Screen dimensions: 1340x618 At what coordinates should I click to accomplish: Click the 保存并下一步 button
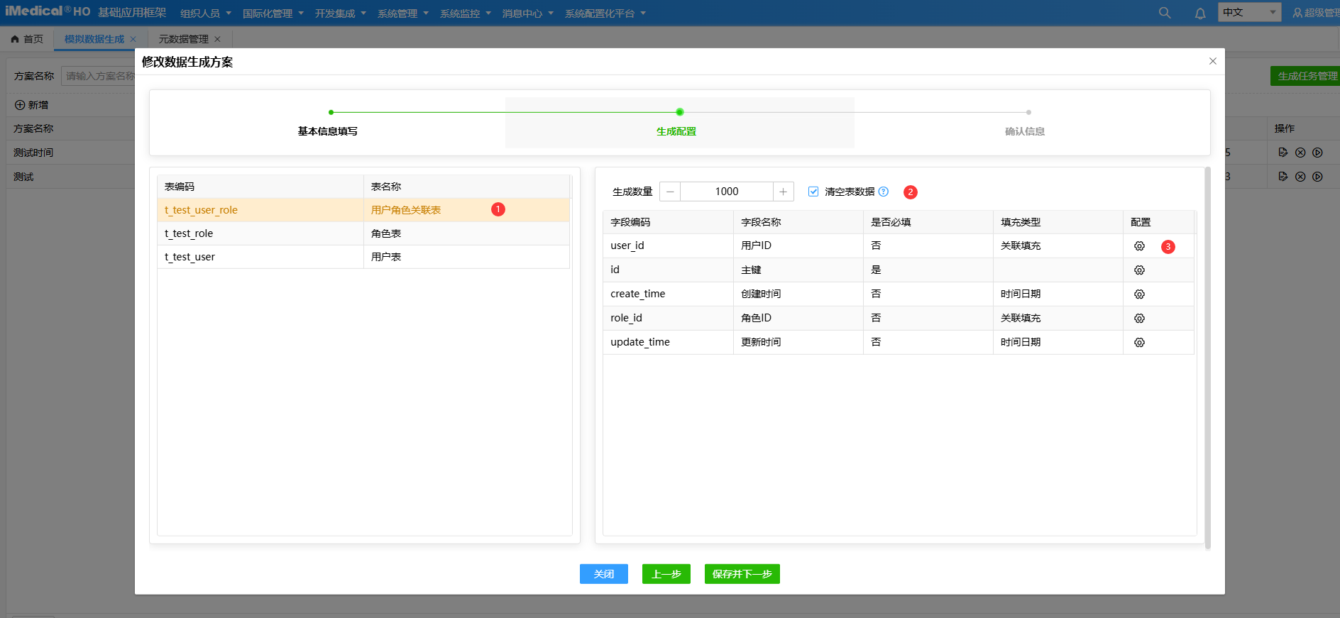coord(742,574)
